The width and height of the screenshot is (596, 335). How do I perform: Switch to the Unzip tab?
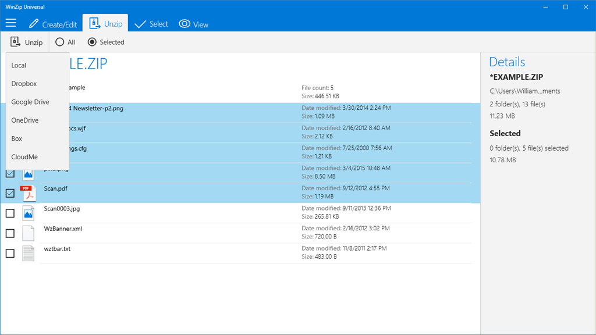click(105, 23)
